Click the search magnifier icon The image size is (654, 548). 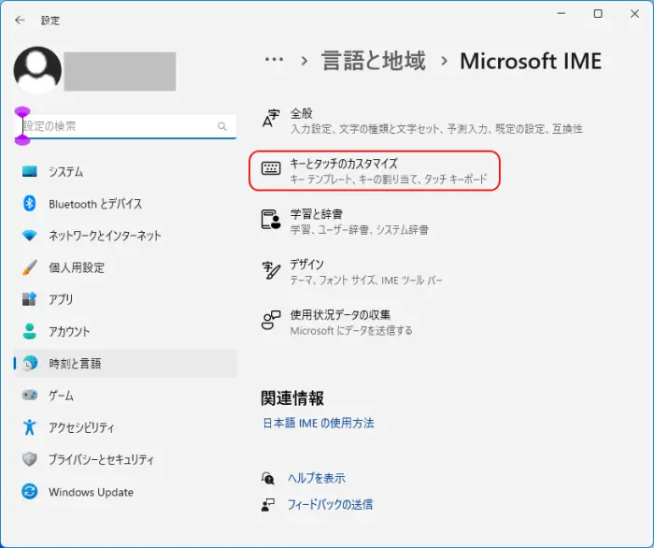[222, 126]
